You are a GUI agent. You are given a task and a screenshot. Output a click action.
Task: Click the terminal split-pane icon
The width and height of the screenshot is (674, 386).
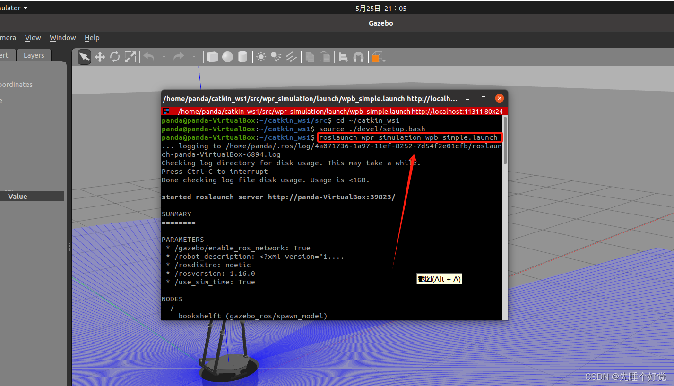click(x=166, y=112)
